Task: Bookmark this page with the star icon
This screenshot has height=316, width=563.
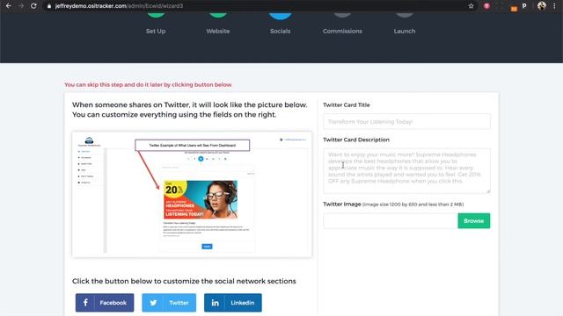Action: tap(471, 6)
